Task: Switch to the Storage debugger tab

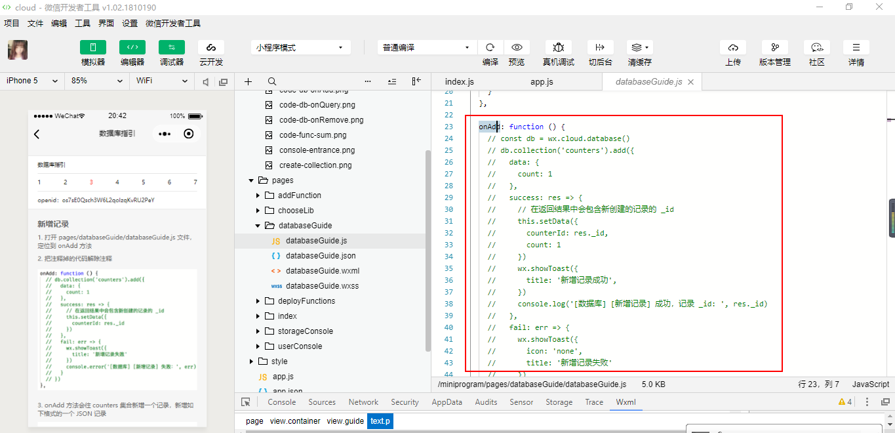Action: tap(559, 402)
